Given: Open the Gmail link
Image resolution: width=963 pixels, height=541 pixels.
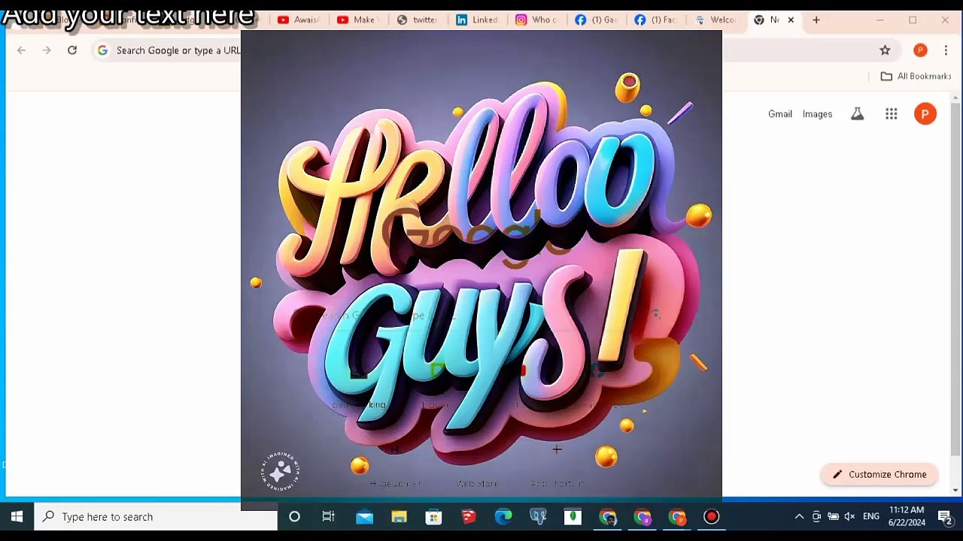Looking at the screenshot, I should click(780, 114).
